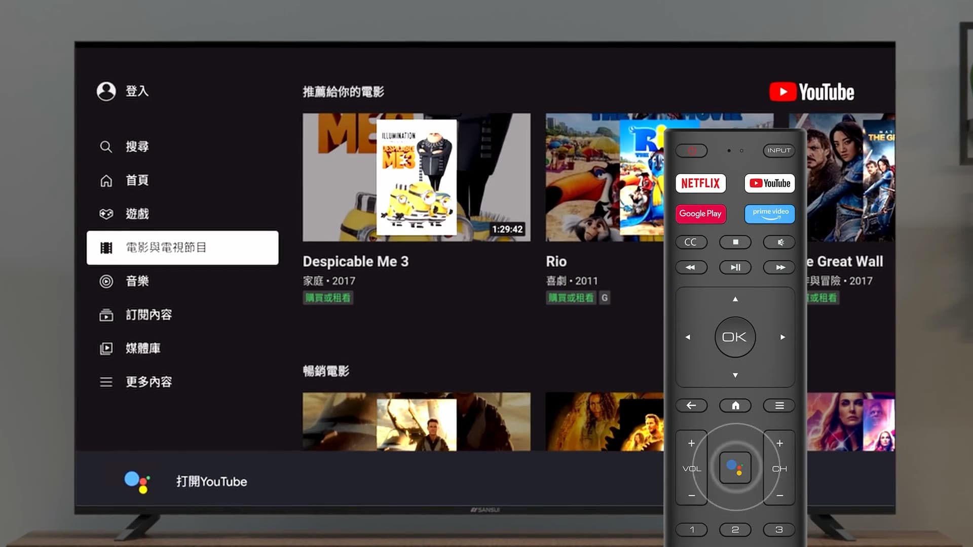Screen dimensions: 973x547
Task: Go to 首頁 home in sidebar
Action: tap(124, 180)
